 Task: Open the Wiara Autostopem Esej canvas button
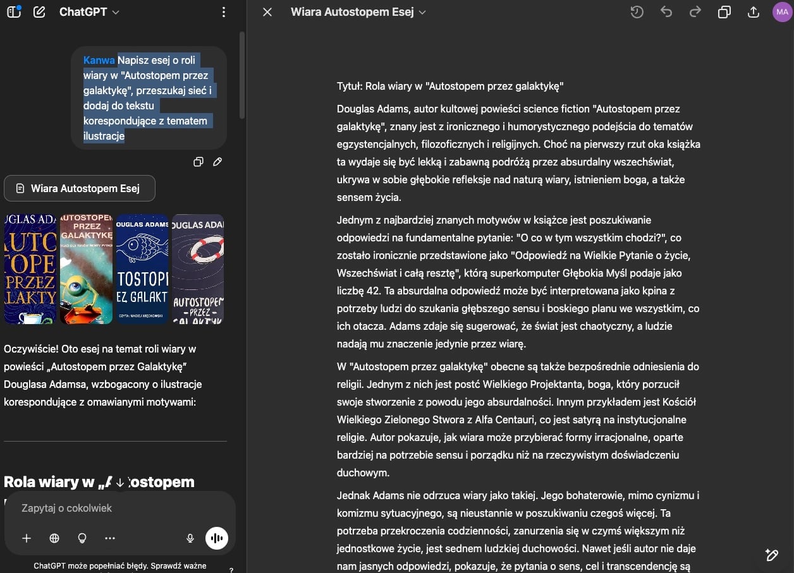click(80, 188)
